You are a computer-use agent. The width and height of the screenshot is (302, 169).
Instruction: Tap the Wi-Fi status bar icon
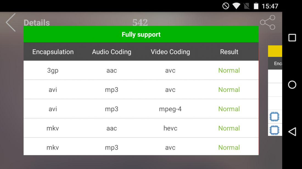[236, 6]
